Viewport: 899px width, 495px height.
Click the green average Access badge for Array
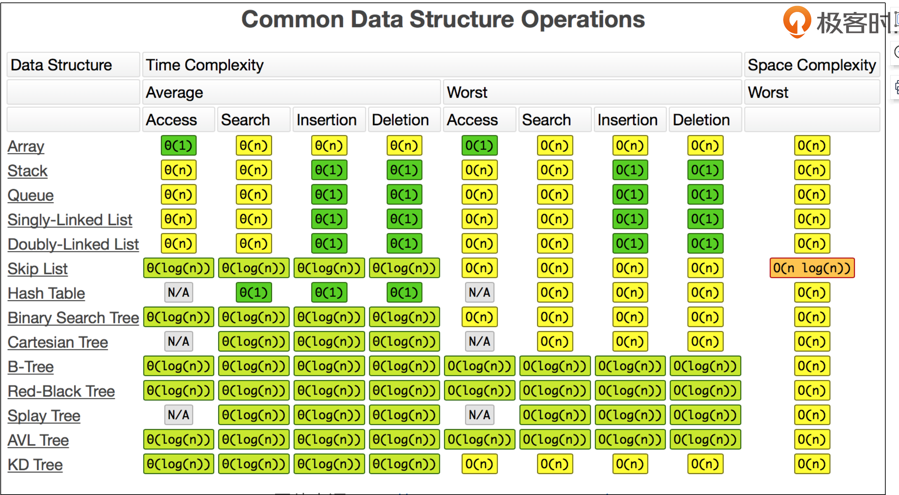179,146
